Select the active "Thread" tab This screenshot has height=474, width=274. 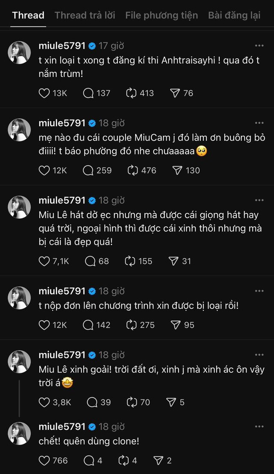coord(27,15)
